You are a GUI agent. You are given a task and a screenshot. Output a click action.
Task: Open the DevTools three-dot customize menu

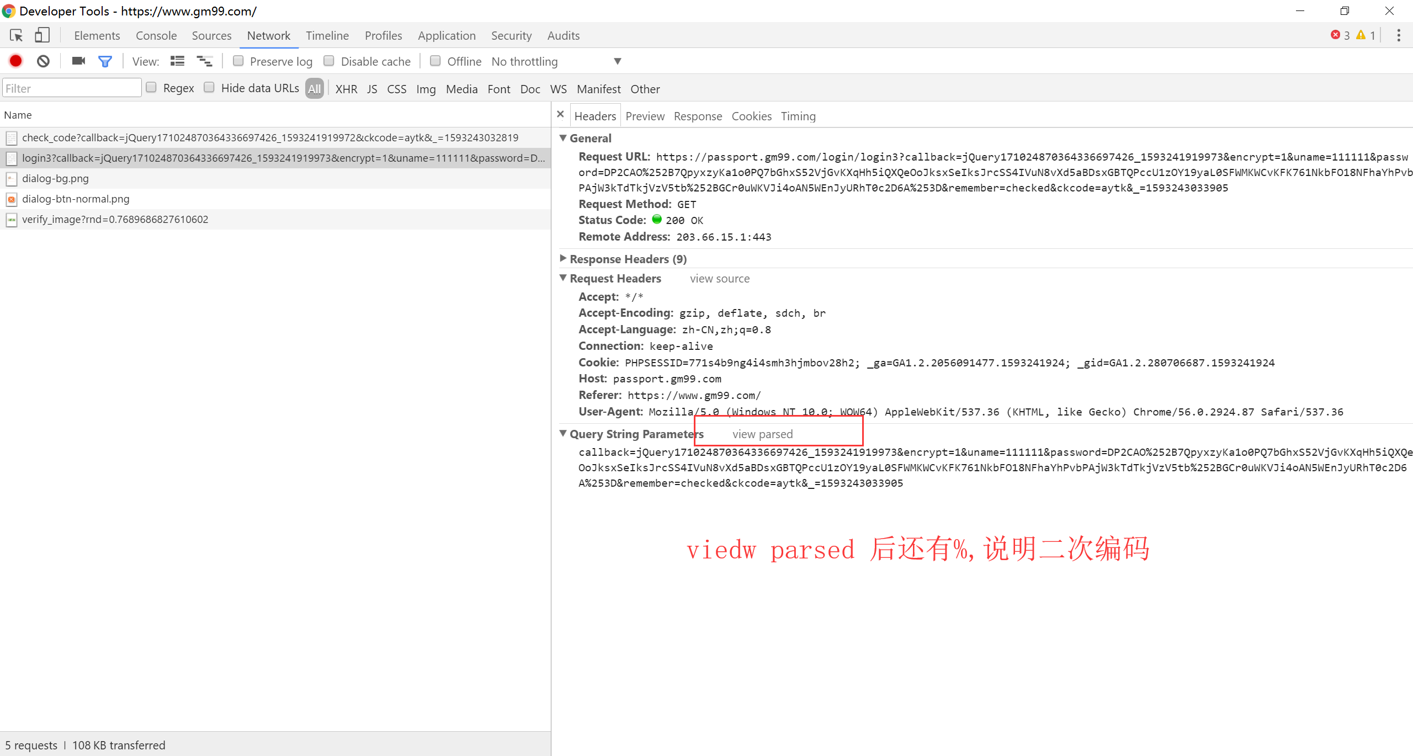(1398, 35)
